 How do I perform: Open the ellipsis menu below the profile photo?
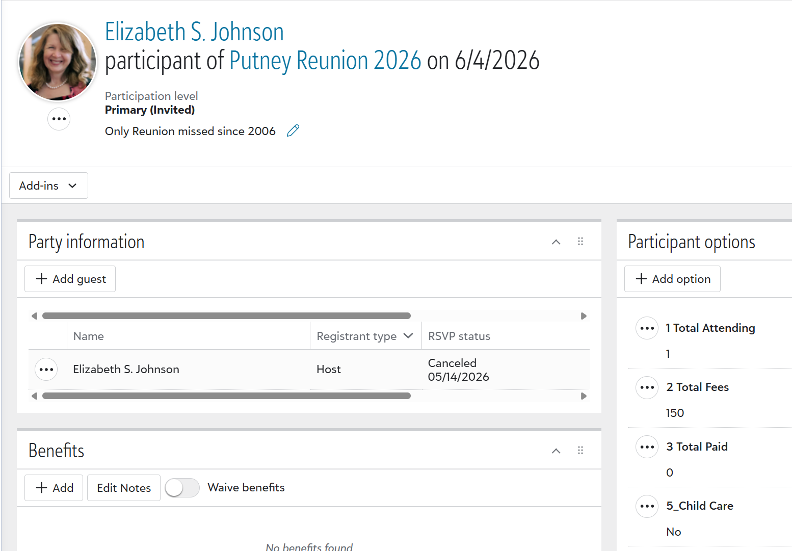tap(59, 119)
